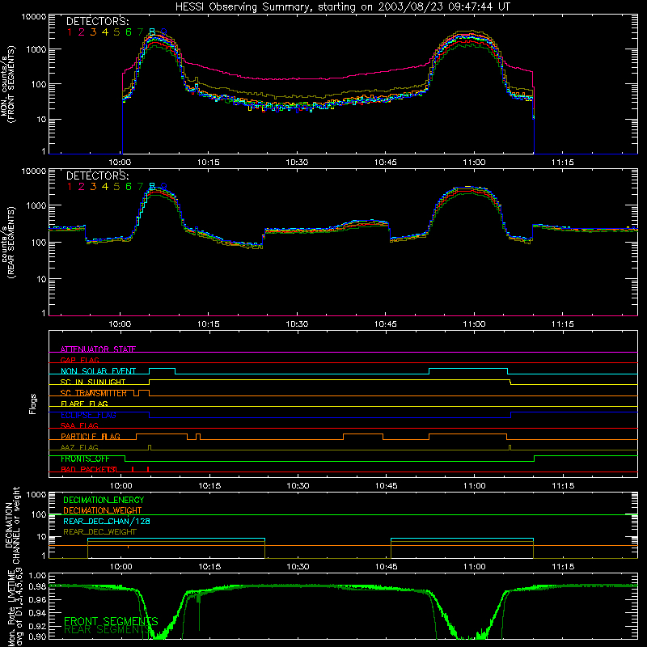647x647 pixels.
Task: Click the 11:15 tick under front segments plot
Action: (562, 163)
